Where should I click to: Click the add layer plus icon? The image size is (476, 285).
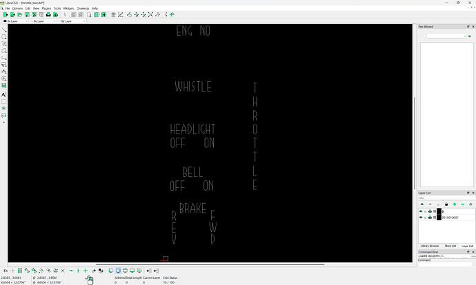tap(455, 204)
